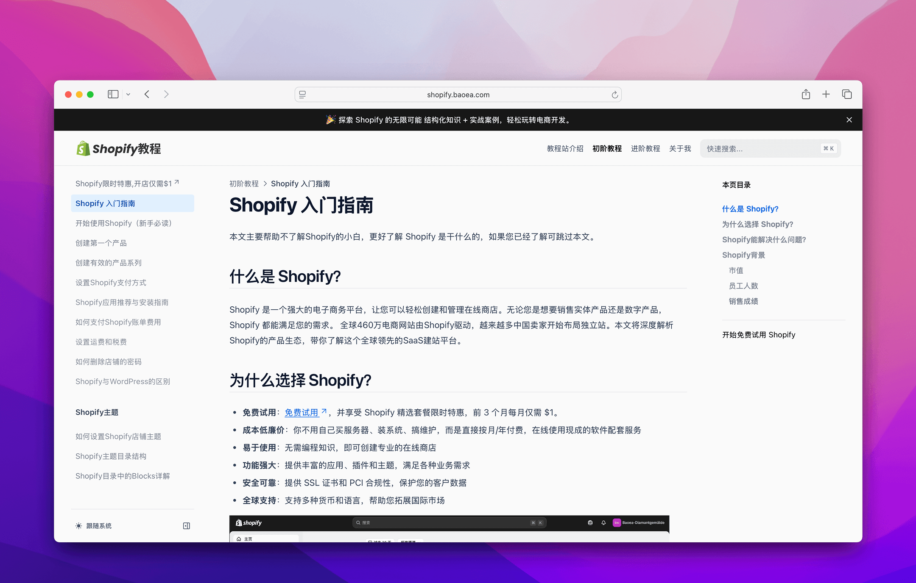Jump to 员工人数 in page contents
916x583 pixels.
(743, 286)
